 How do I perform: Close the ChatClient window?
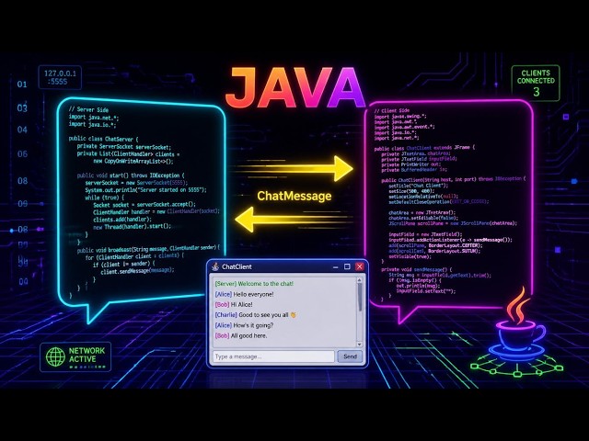pyautogui.click(x=360, y=266)
